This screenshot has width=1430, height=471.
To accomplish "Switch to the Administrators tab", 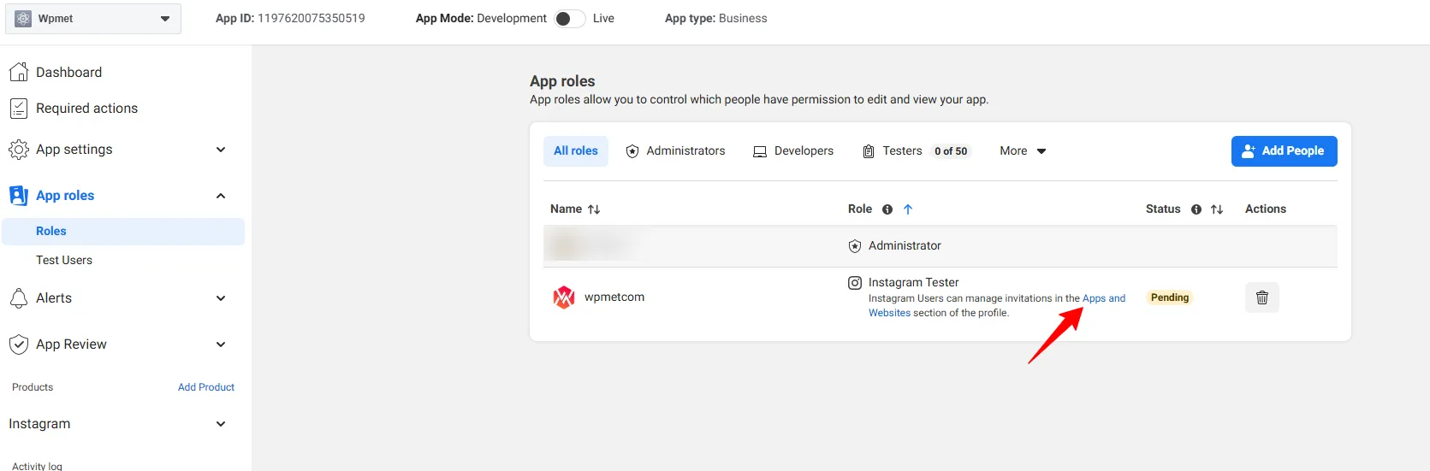I will 675,151.
